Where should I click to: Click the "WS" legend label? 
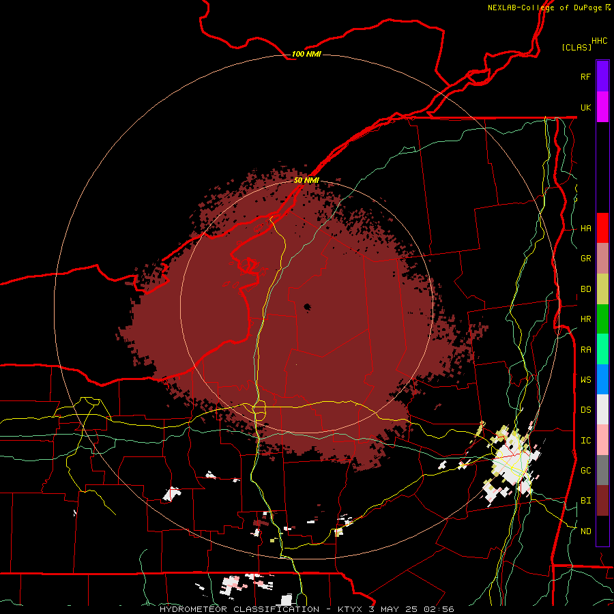click(x=585, y=380)
